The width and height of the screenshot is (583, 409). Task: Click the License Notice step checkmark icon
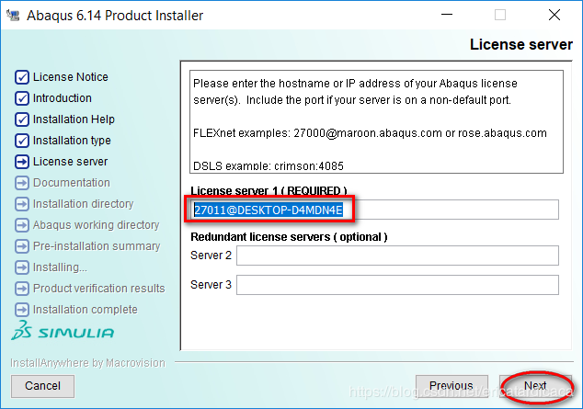click(22, 77)
